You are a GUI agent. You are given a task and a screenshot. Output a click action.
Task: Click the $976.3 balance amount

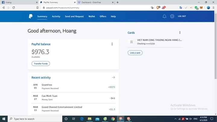(x=40, y=52)
